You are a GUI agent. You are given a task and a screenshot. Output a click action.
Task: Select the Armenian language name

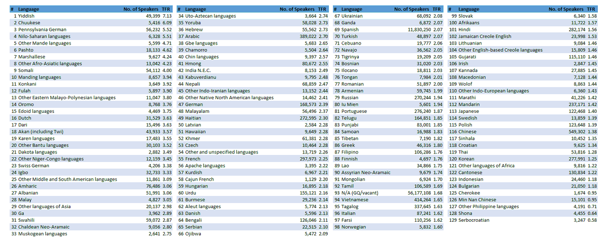coord(353,91)
